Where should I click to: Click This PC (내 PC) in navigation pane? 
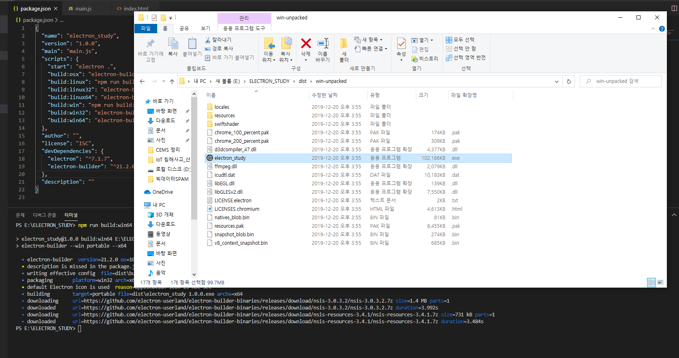pos(159,205)
